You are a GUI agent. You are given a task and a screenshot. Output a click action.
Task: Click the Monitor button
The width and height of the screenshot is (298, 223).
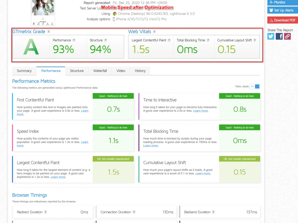pyautogui.click(x=283, y=2)
